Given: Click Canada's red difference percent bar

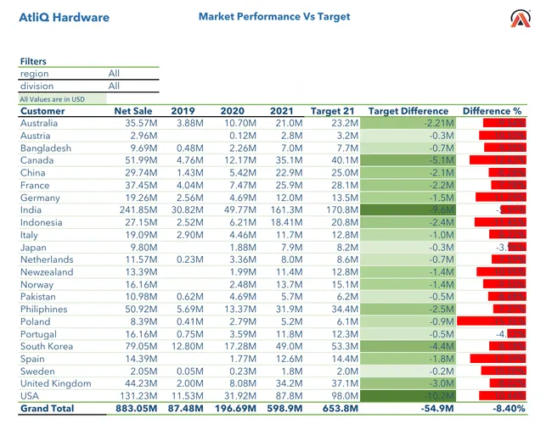Looking at the screenshot, I should (498, 160).
